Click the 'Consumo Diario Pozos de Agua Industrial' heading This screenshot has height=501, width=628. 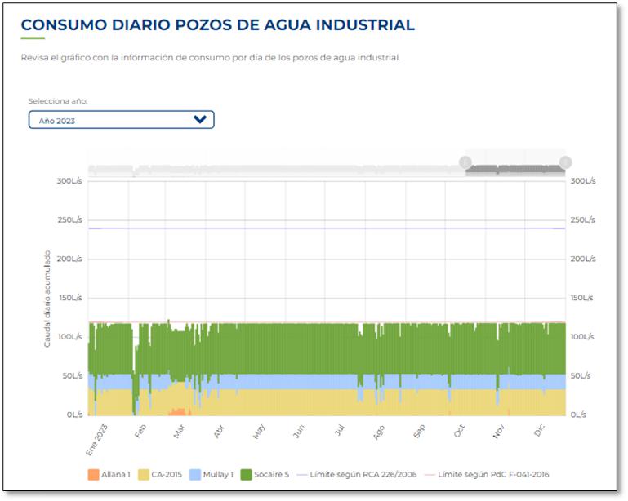[x=217, y=25]
